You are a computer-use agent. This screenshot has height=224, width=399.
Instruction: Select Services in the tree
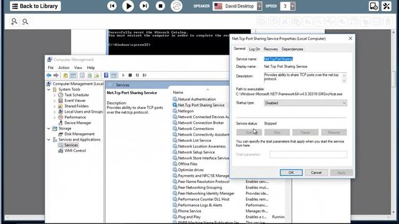71,145
